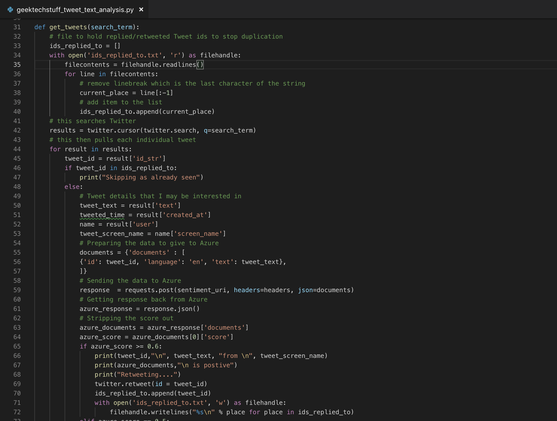Click the twitter.retweet call on line 69

point(125,384)
